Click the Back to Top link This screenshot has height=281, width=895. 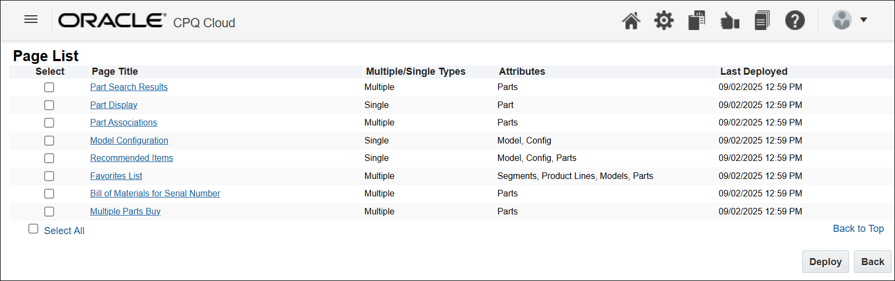[x=858, y=229]
